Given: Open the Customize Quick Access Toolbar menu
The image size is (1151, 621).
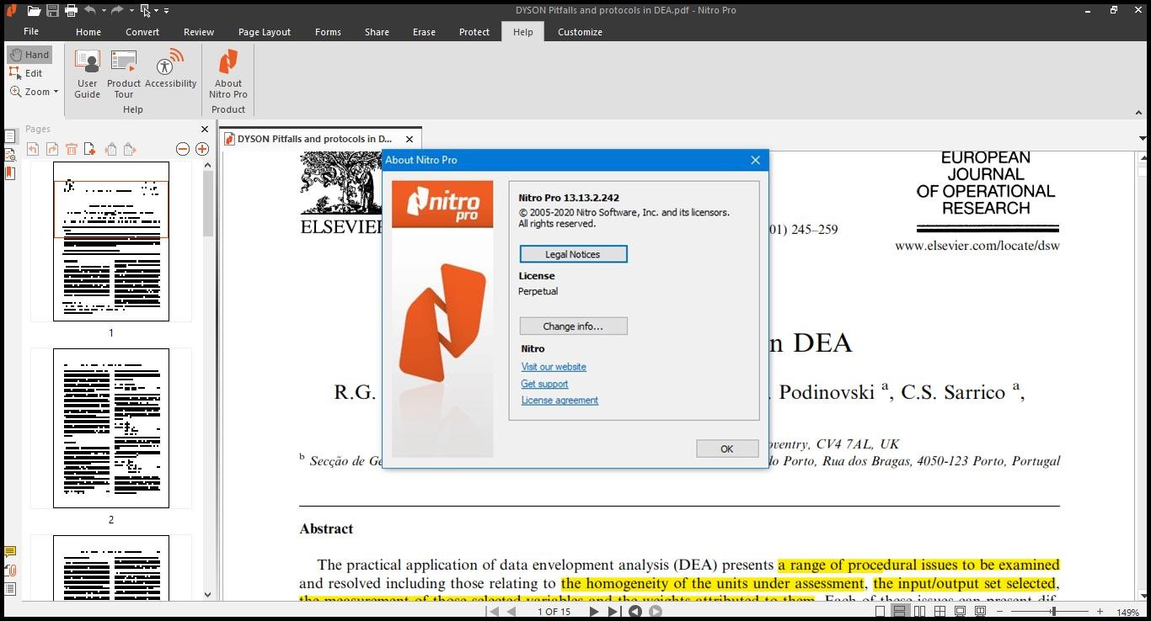Looking at the screenshot, I should point(166,11).
